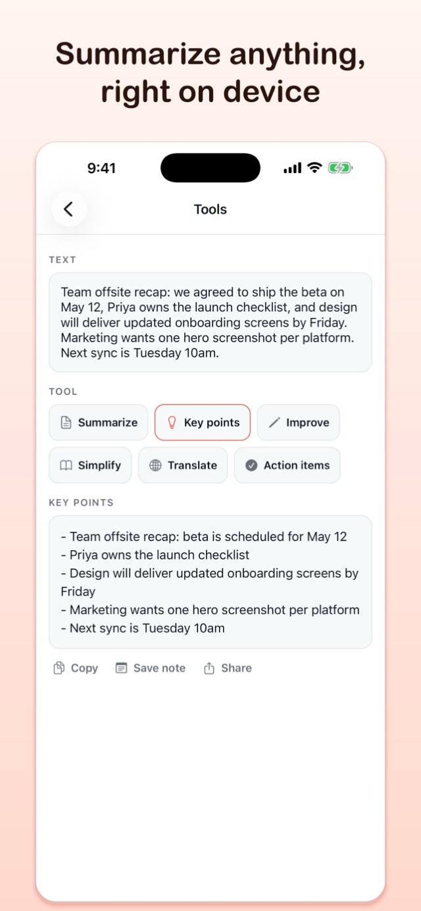The image size is (421, 911).
Task: Click the Key points lightbulb icon
Action: [172, 423]
